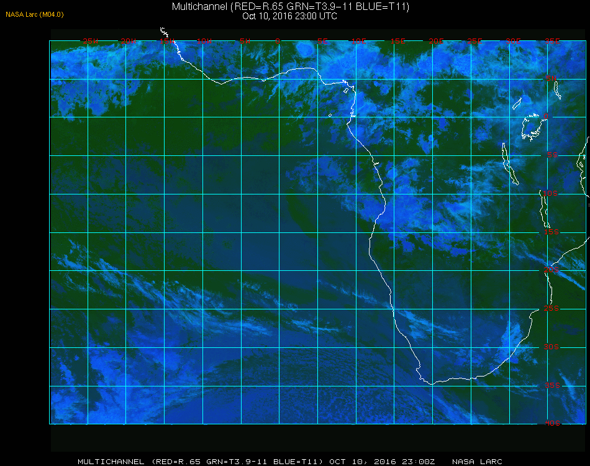This screenshot has height=466, width=590.
Task: Click the 20E longitude label
Action: [436, 41]
